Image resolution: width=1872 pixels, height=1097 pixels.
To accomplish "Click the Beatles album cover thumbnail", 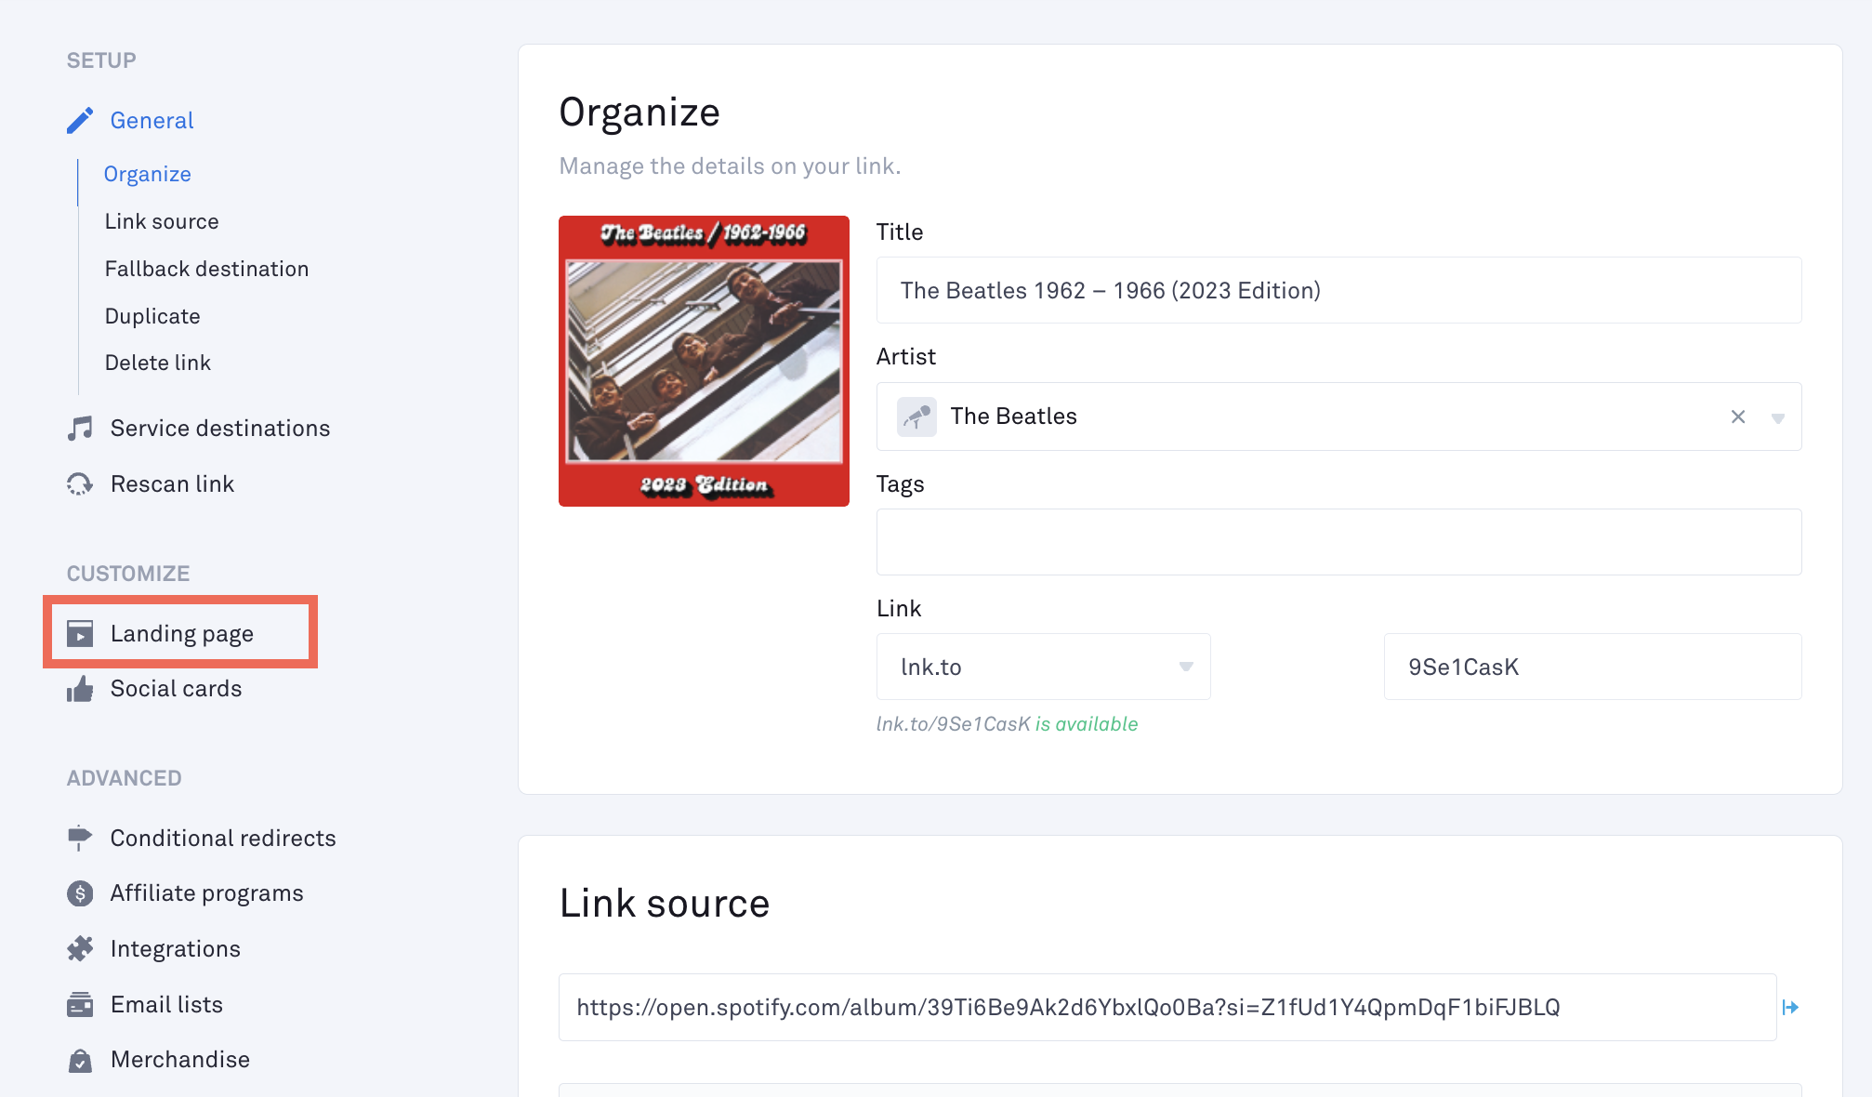I will (704, 361).
